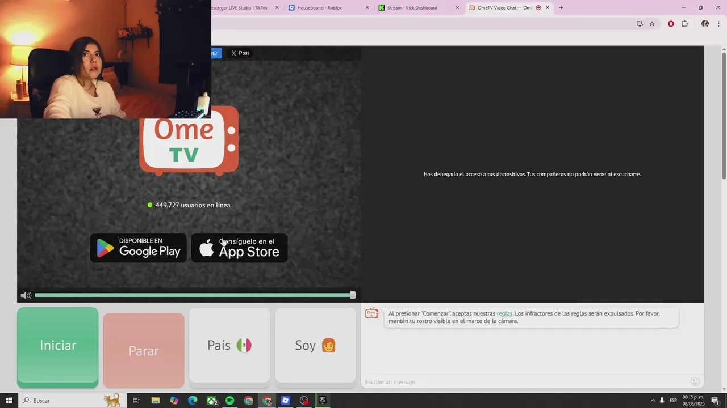The height and width of the screenshot is (408, 727).
Task: Open the Google Play store badge
Action: pos(138,248)
